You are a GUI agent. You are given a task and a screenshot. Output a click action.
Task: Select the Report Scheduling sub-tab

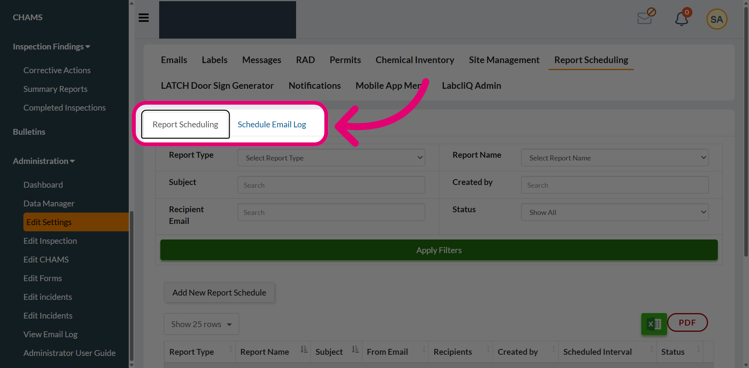click(185, 125)
